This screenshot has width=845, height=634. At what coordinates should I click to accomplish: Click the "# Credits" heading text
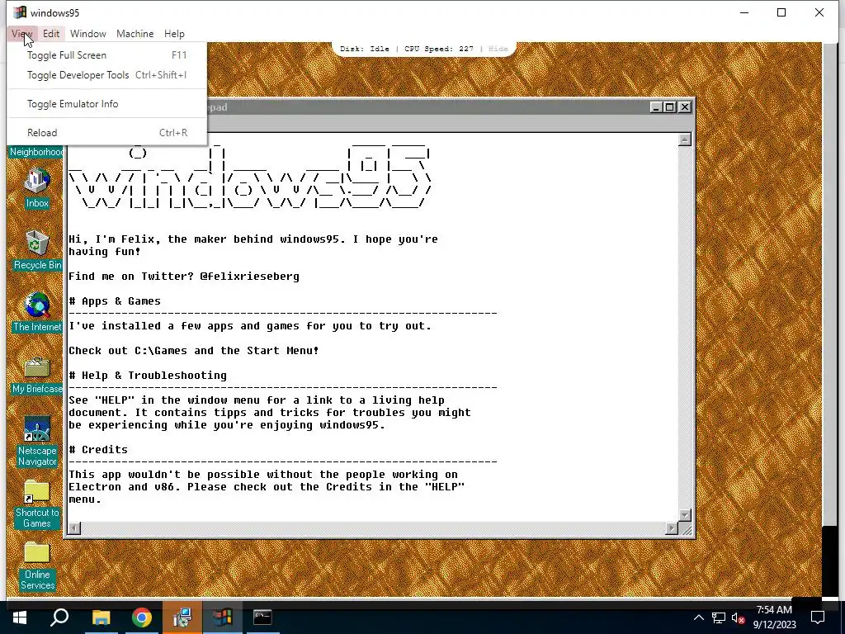point(98,450)
